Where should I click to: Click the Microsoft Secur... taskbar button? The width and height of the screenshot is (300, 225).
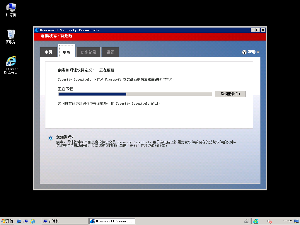[x=112, y=221]
